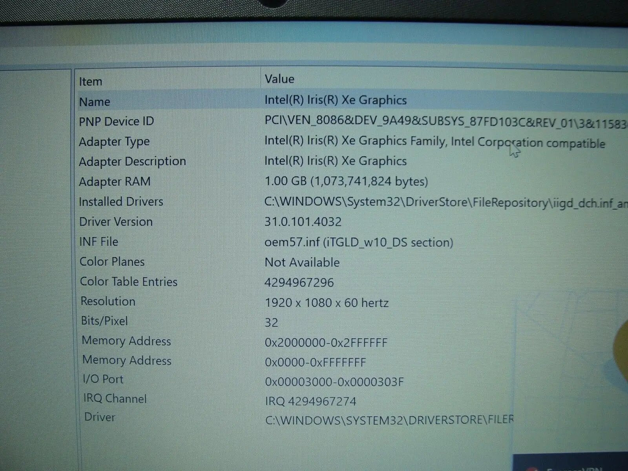
Task: Click the 'Not Available' value
Action: tap(302, 263)
